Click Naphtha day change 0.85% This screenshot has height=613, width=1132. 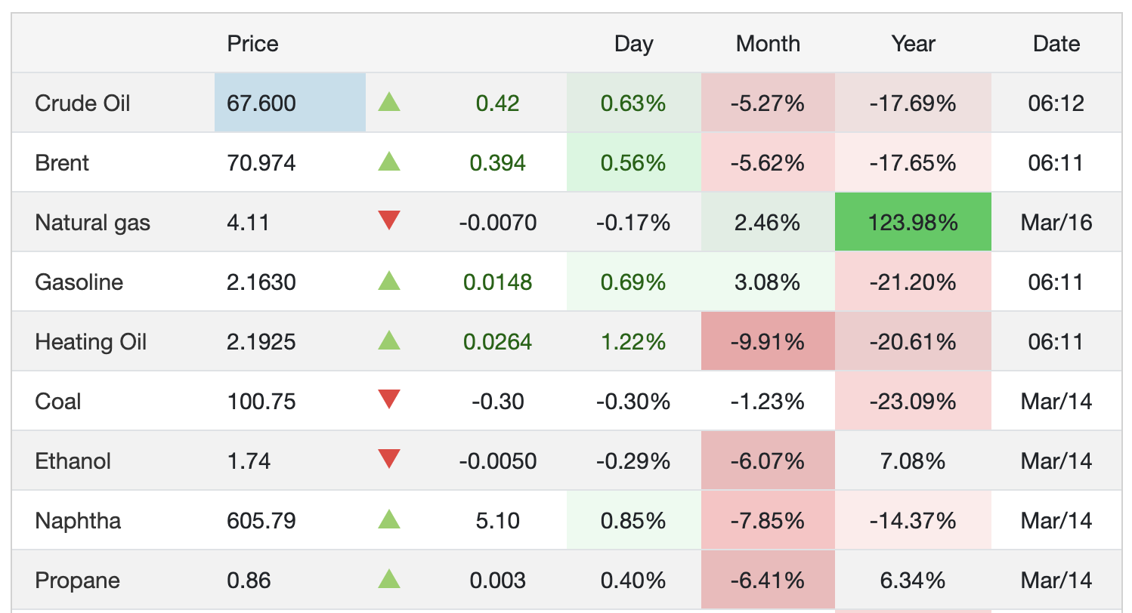click(633, 521)
